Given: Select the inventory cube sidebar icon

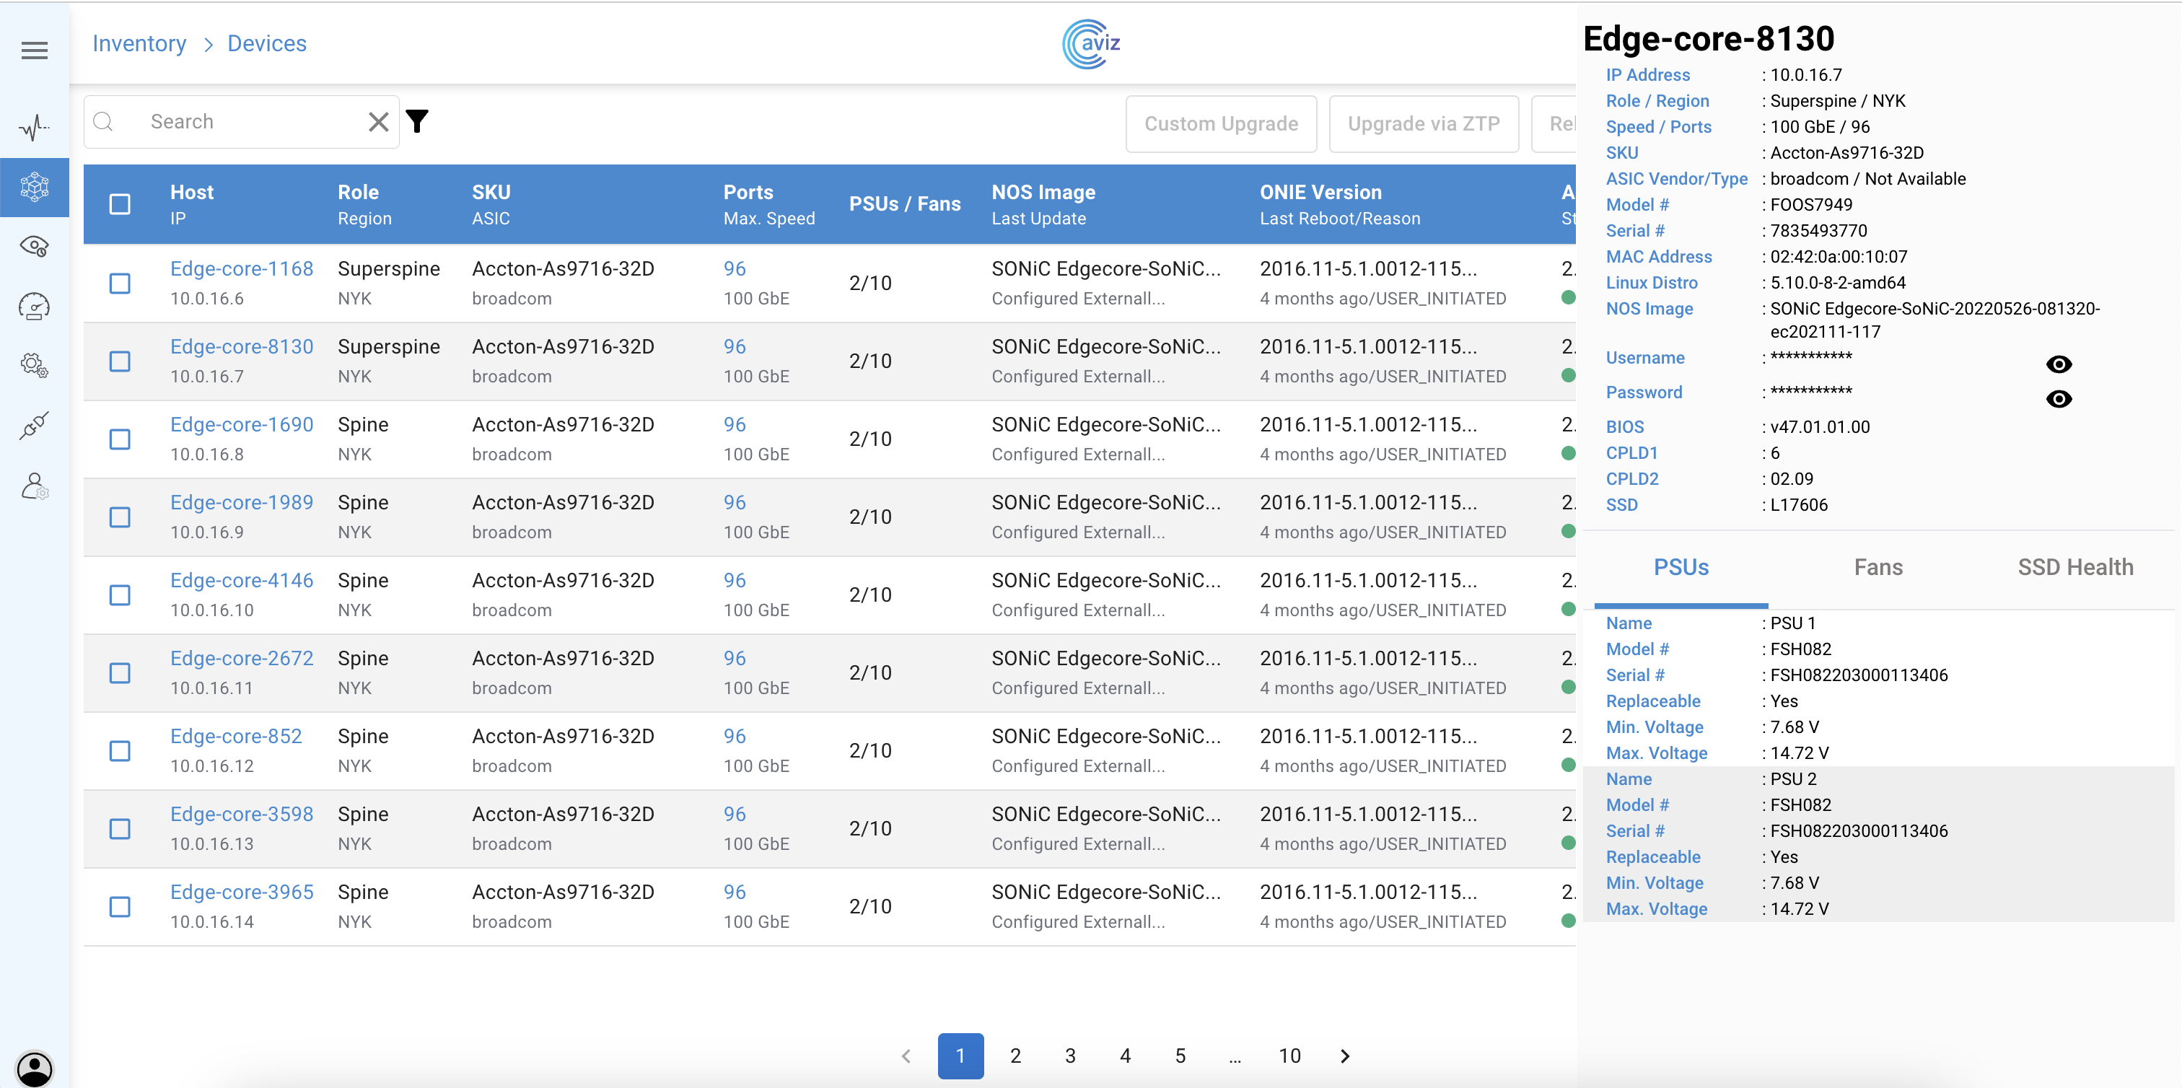Looking at the screenshot, I should click(x=34, y=187).
